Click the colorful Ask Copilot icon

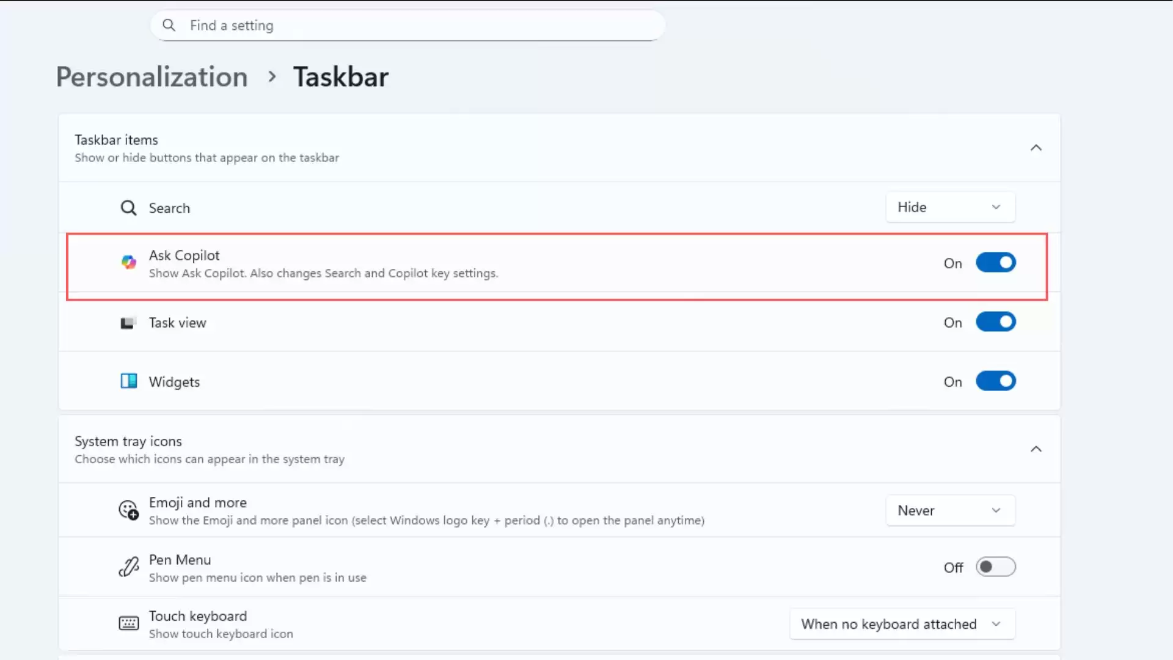click(x=128, y=263)
